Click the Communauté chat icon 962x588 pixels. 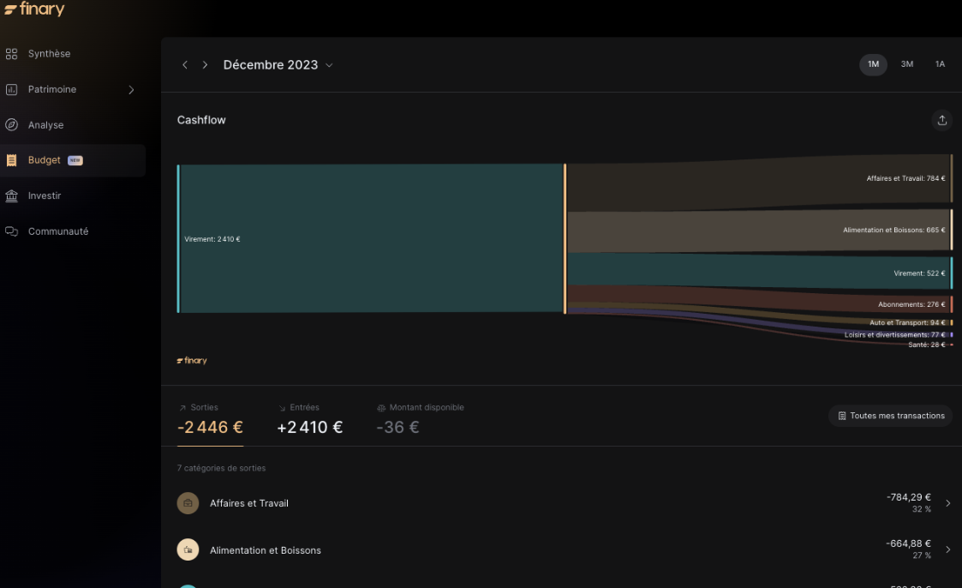coord(12,231)
